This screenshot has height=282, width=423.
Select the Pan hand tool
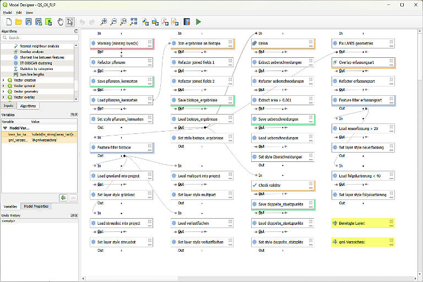[59, 22]
